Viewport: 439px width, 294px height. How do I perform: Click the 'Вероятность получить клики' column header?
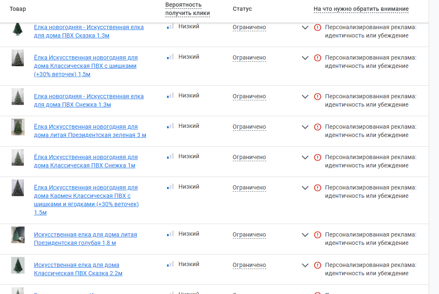point(187,9)
